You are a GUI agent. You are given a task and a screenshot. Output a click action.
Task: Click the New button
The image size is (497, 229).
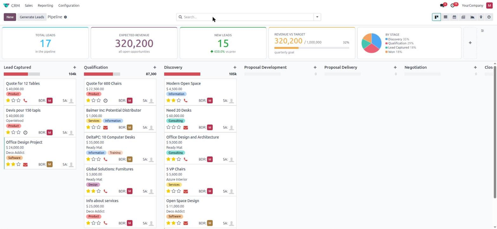tap(10, 17)
